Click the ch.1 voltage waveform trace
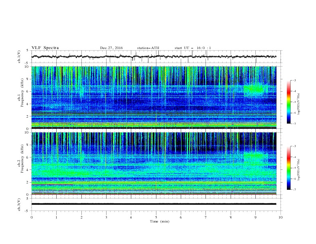 [x=154, y=57]
